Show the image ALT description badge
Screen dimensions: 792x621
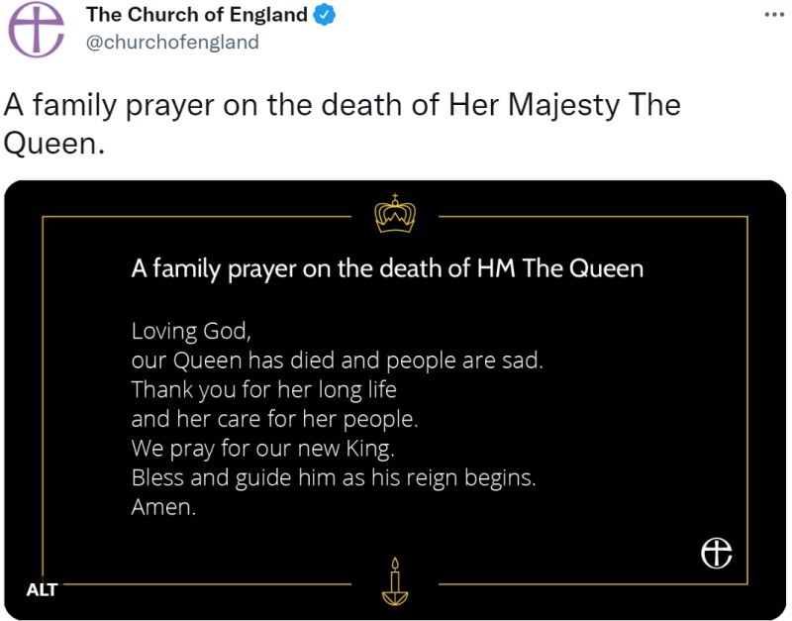tap(42, 590)
